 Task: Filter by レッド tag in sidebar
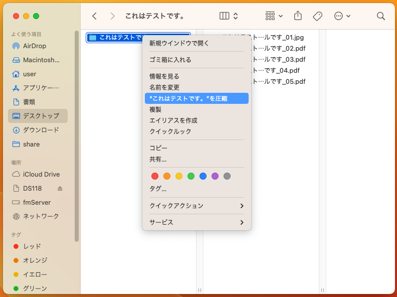pos(38,246)
